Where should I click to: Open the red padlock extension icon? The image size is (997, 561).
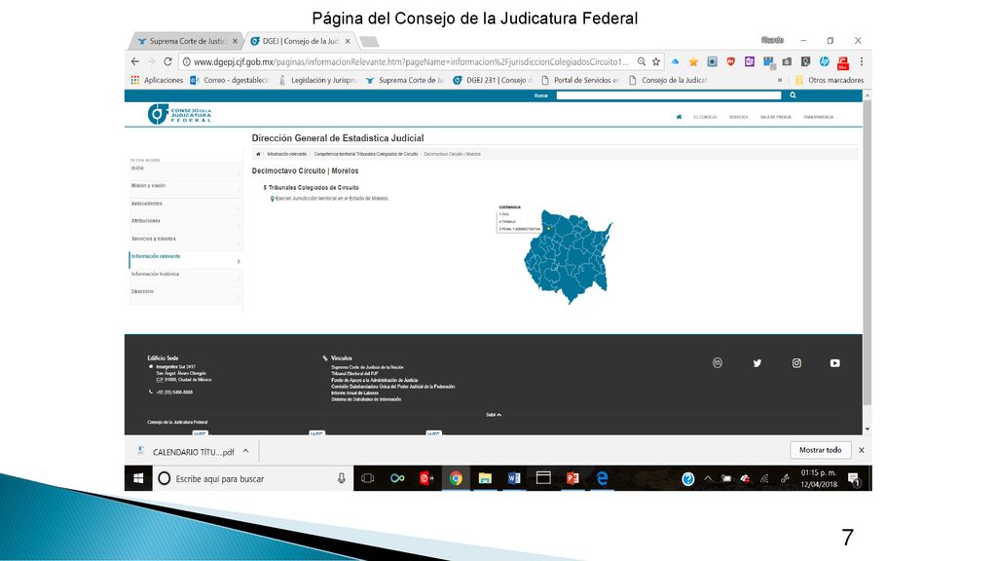843,62
